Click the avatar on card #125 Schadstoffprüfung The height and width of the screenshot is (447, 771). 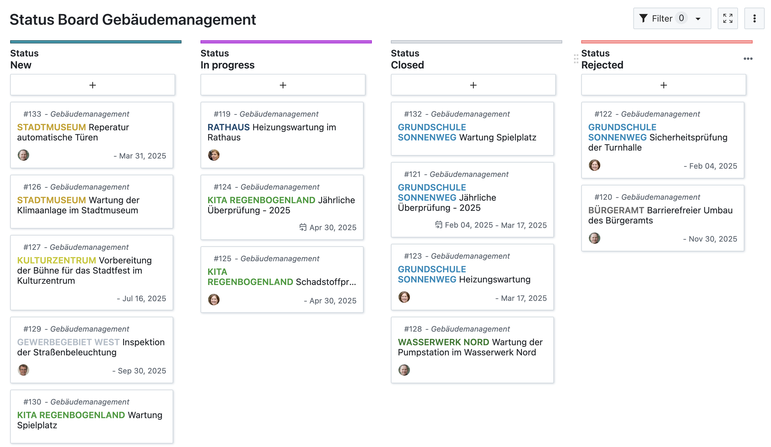pyautogui.click(x=214, y=300)
